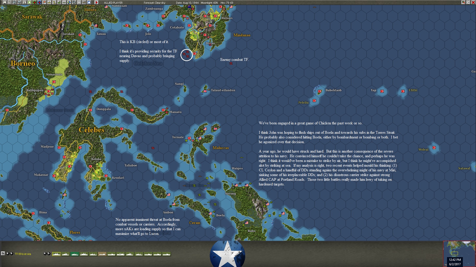Click "TF 89 is at sea" status text
This screenshot has height=267, width=476.
point(23,254)
